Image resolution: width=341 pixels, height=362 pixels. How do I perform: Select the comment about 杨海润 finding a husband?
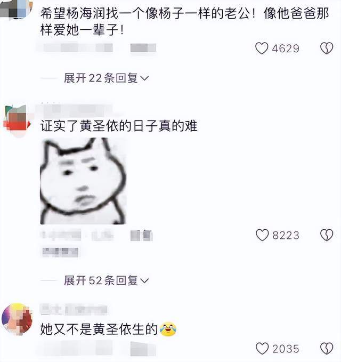[x=184, y=22]
